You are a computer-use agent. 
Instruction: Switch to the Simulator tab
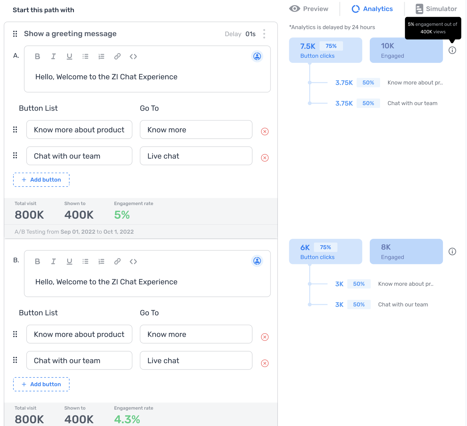pos(436,9)
